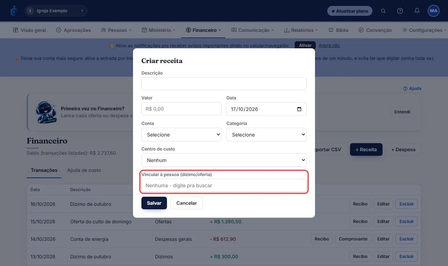The image size is (448, 266).
Task: Open Comprovante for Conta de energia
Action: 353,239
